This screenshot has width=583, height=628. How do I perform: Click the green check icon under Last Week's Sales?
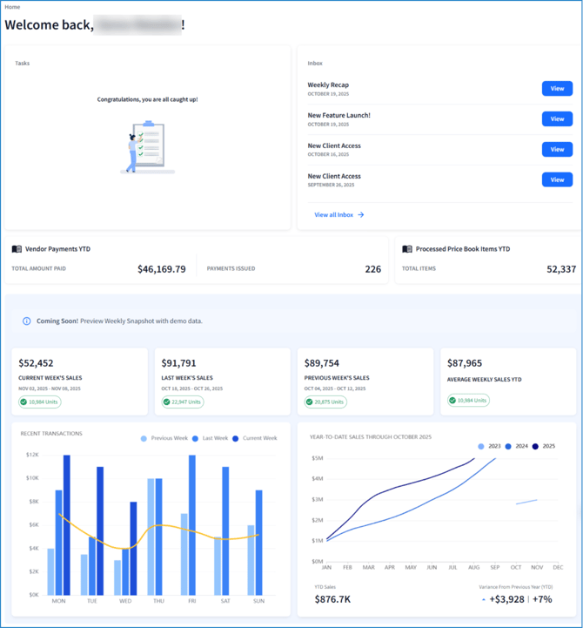tap(168, 402)
